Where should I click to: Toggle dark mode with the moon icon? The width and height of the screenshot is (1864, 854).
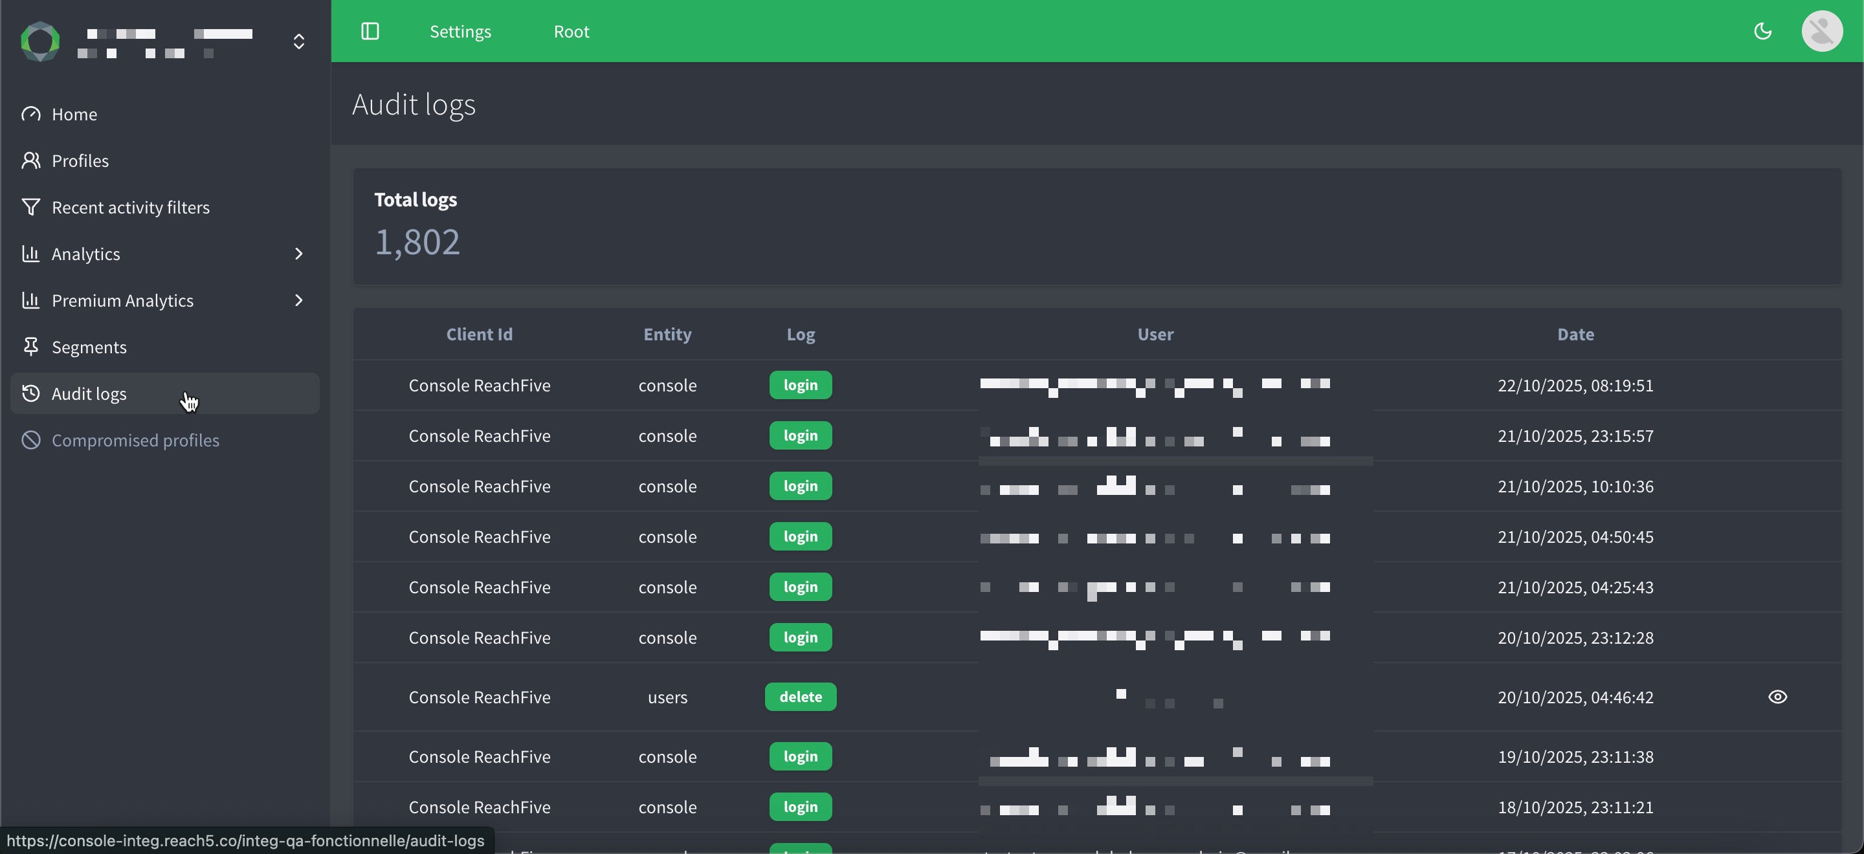pos(1762,31)
